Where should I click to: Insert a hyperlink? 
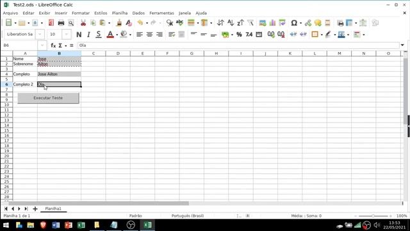308,23
